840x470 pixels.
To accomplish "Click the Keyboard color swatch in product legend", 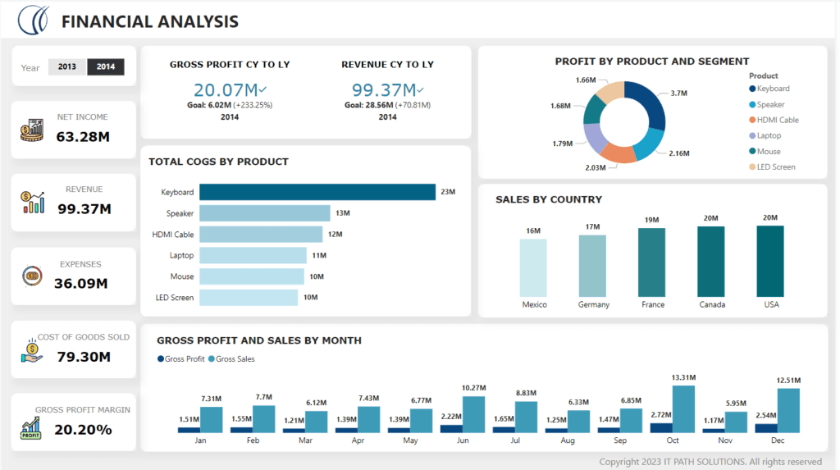I will (x=752, y=89).
